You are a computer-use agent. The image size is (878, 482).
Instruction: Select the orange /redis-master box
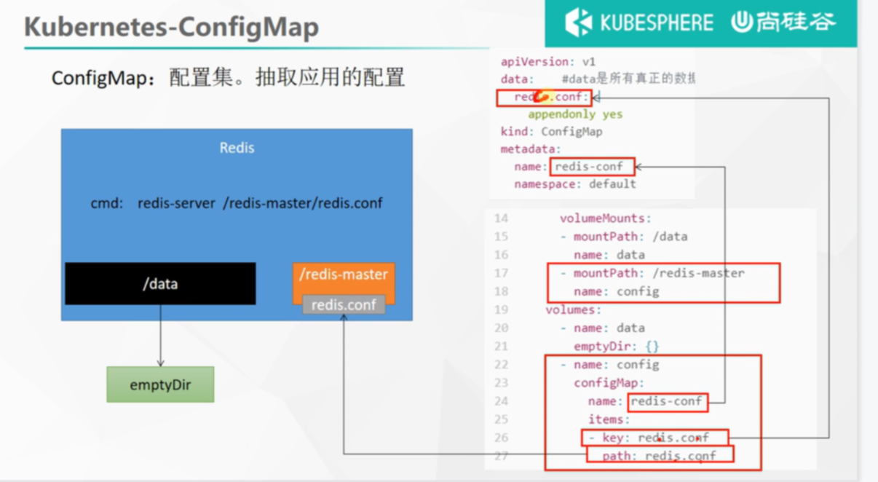click(344, 276)
